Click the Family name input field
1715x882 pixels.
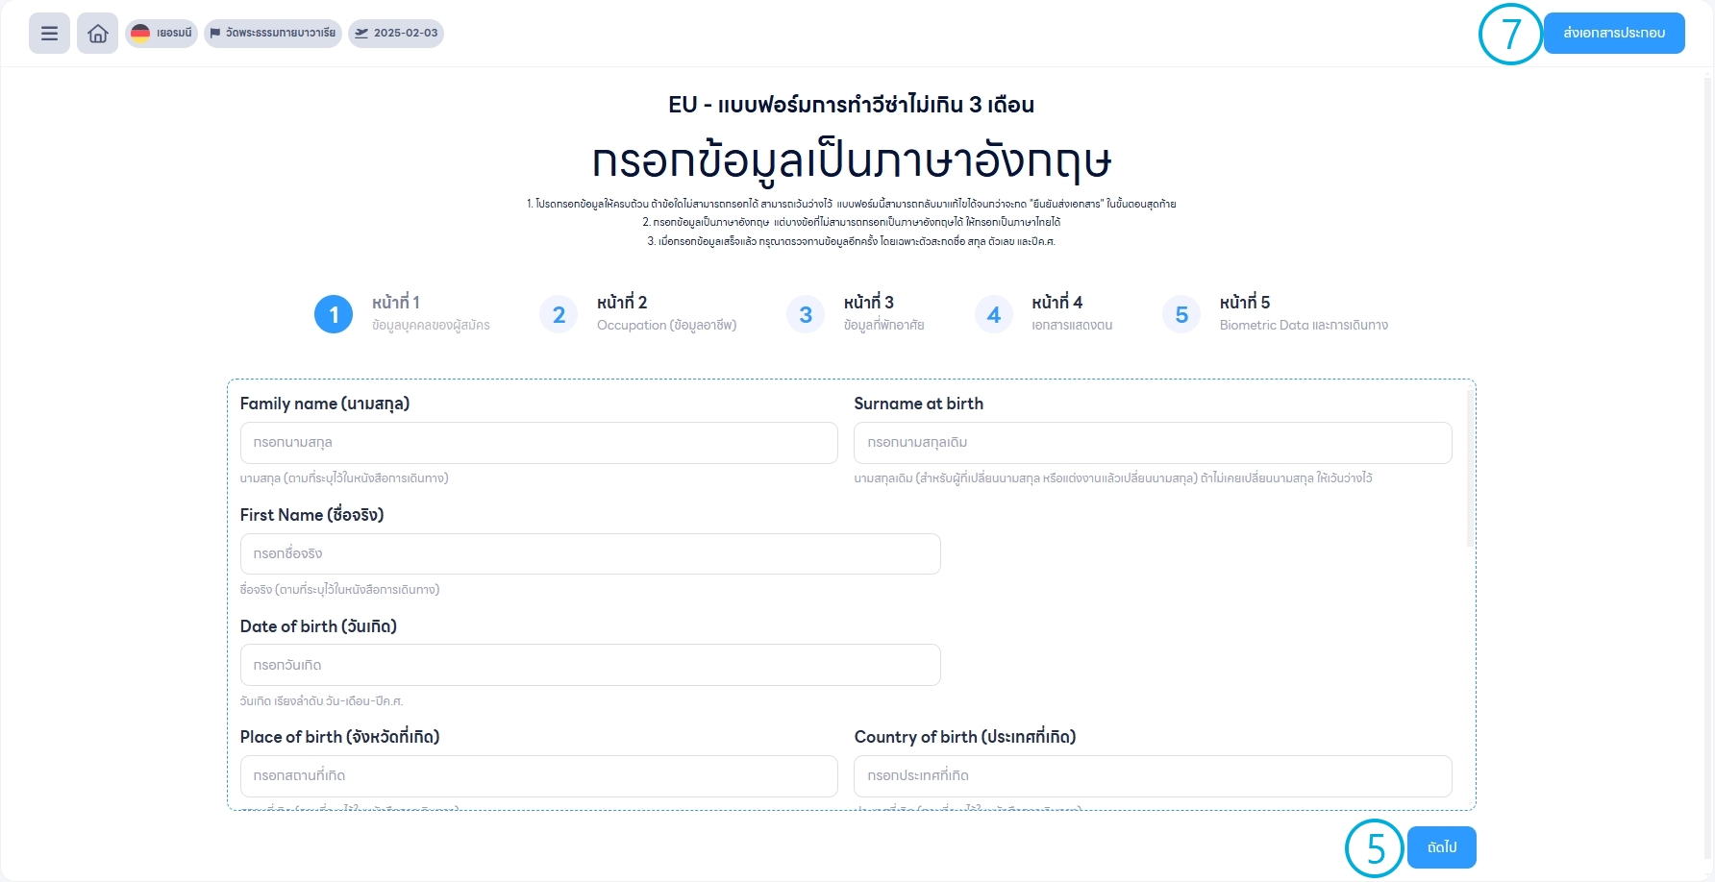538,443
